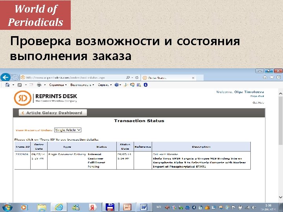The height and width of the screenshot is (212, 283).
Task: Open the Get Help link
Action: (258, 102)
